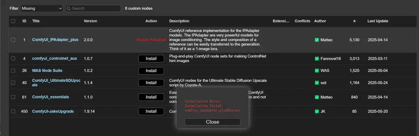The image size is (419, 136).
Task: Open the ComfyUI_IPAdapter_plus title link
Action: click(55, 40)
